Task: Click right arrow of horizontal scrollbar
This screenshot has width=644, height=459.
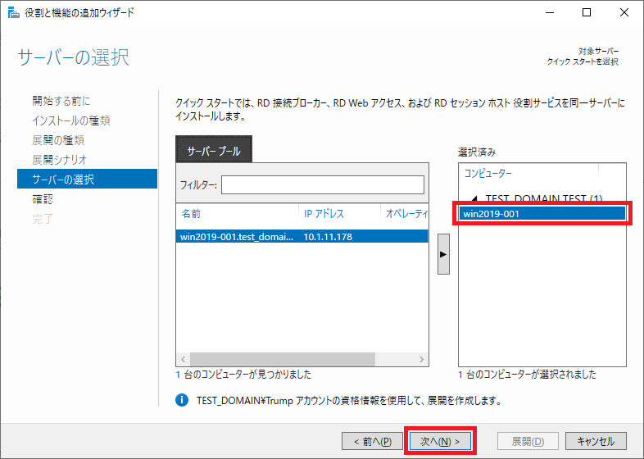Action: click(421, 359)
